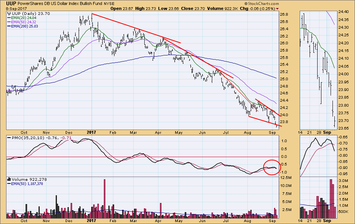Click the 28 date label under zoomed price panel
This screenshot has height=224, width=355.
point(319,132)
